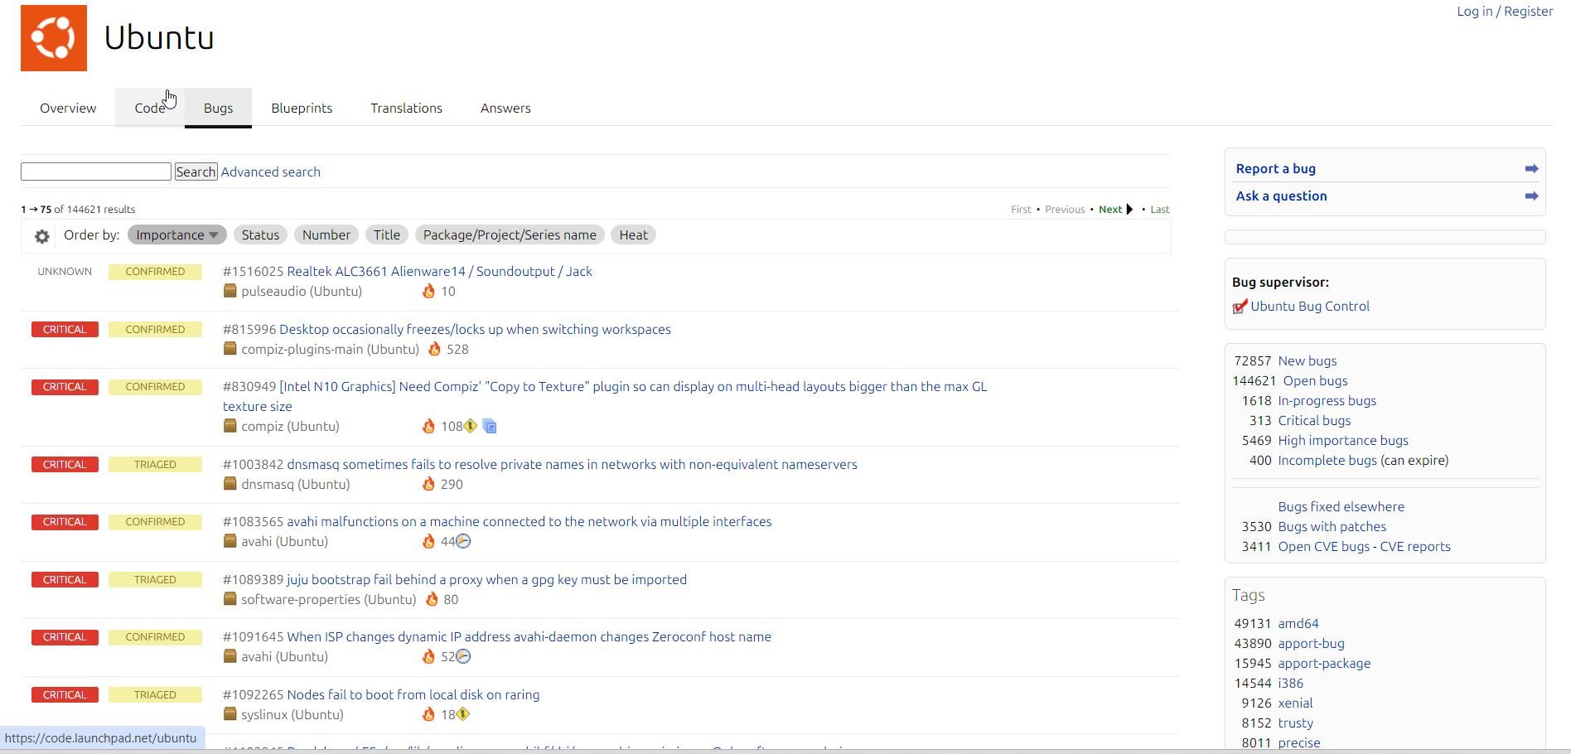The width and height of the screenshot is (1571, 754).
Task: Order by Package/Project/Series name
Action: [510, 235]
